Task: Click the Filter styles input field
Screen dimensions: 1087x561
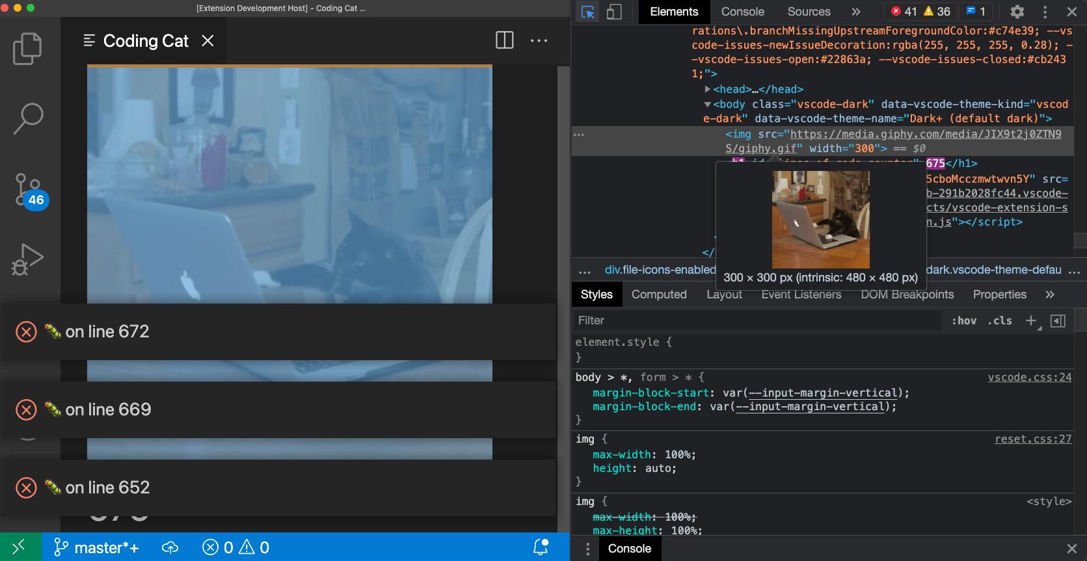Action: pos(758,320)
